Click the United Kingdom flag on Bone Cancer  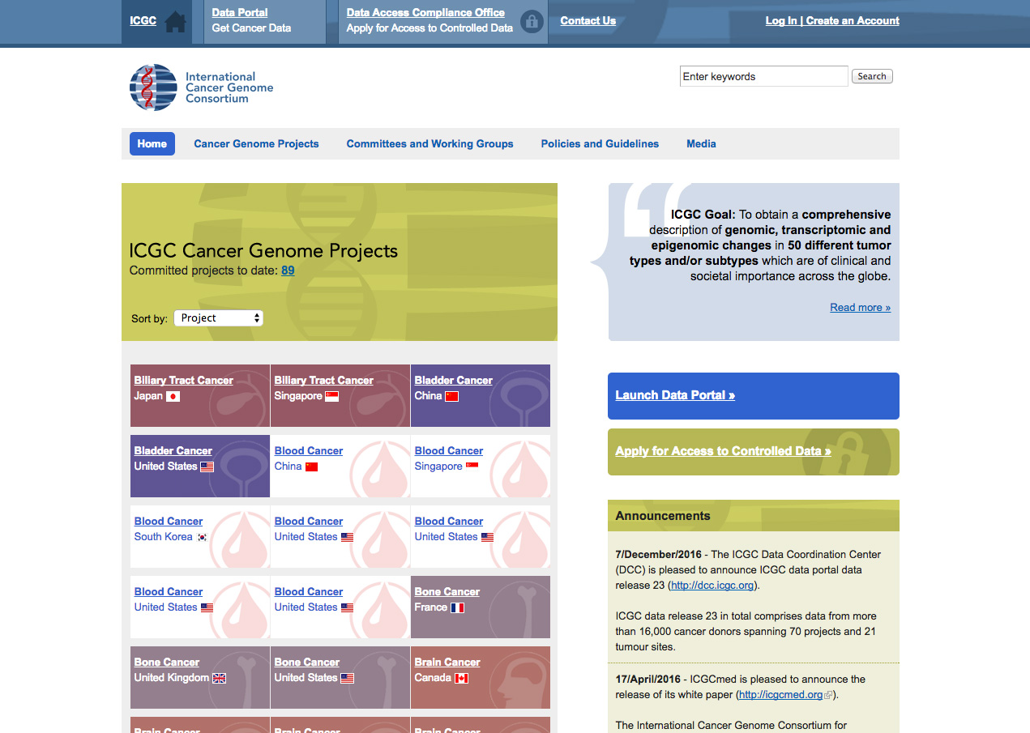point(219,678)
